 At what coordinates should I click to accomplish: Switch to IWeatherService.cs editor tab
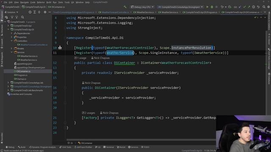pyautogui.click(x=144, y=12)
